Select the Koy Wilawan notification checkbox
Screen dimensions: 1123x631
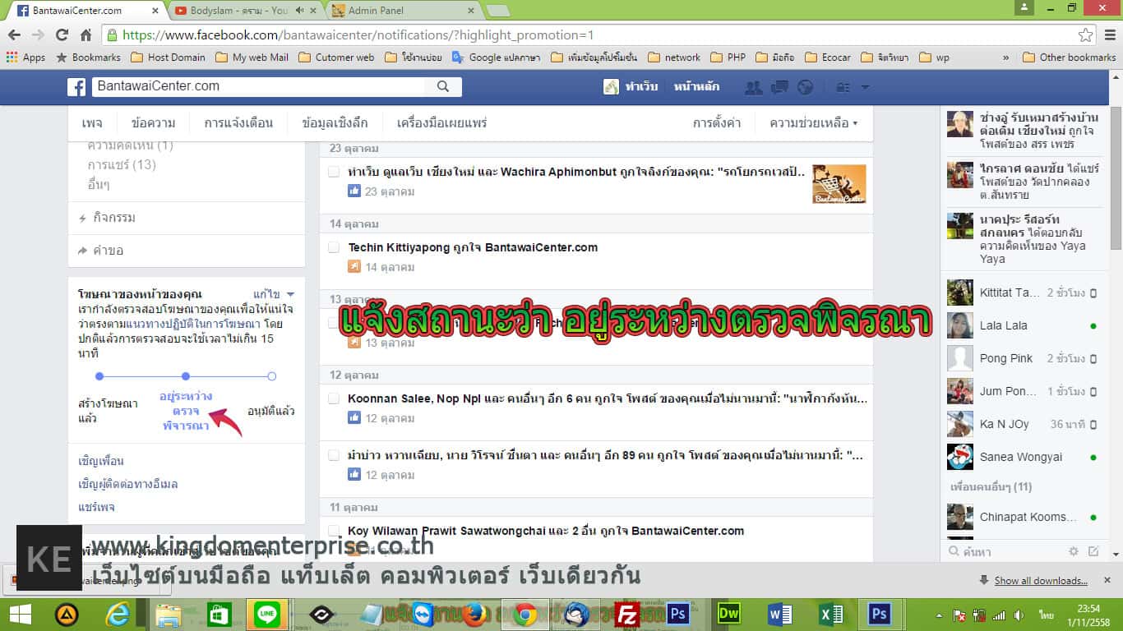(334, 531)
